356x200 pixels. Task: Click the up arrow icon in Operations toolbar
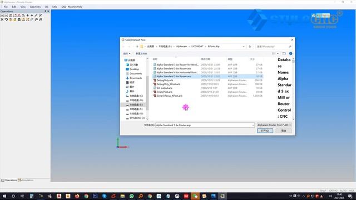[x=28, y=16]
